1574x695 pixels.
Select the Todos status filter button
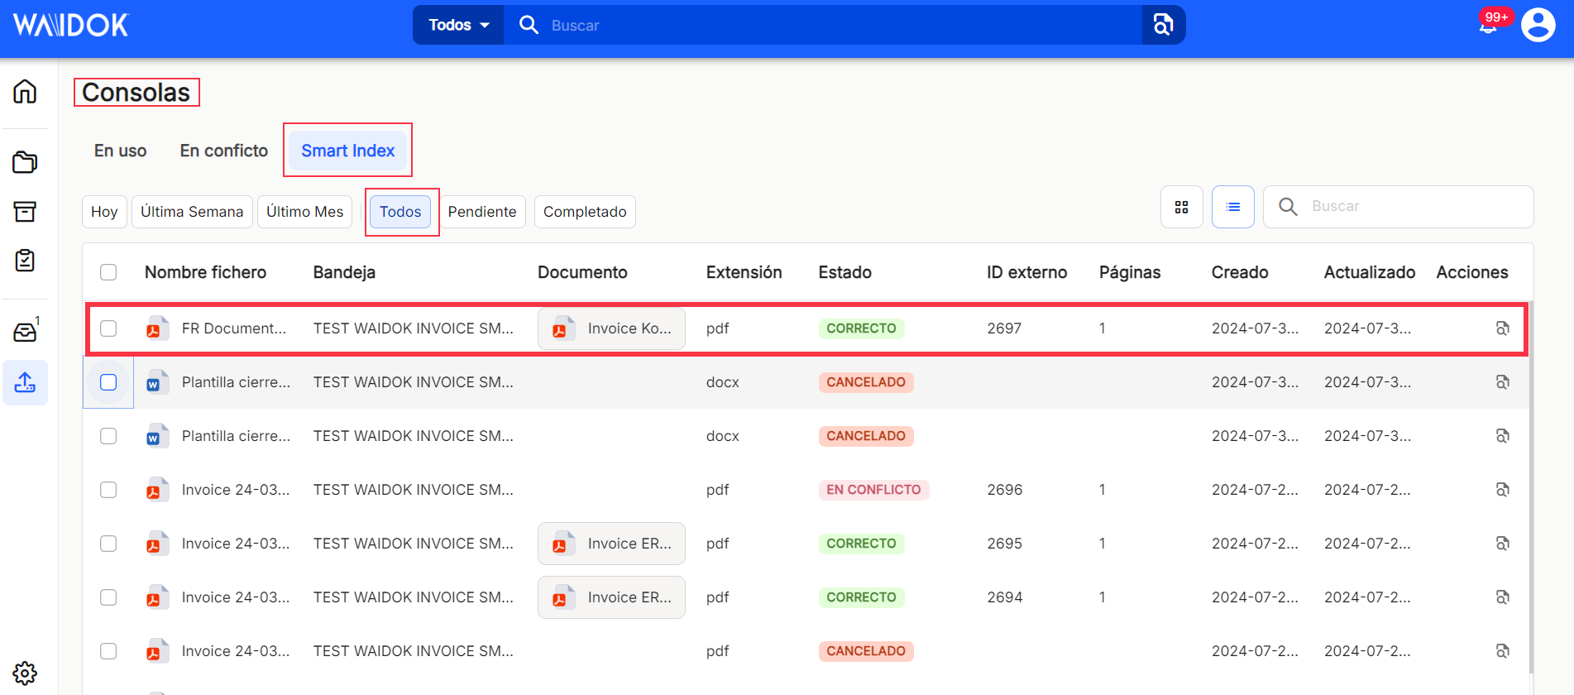point(400,212)
